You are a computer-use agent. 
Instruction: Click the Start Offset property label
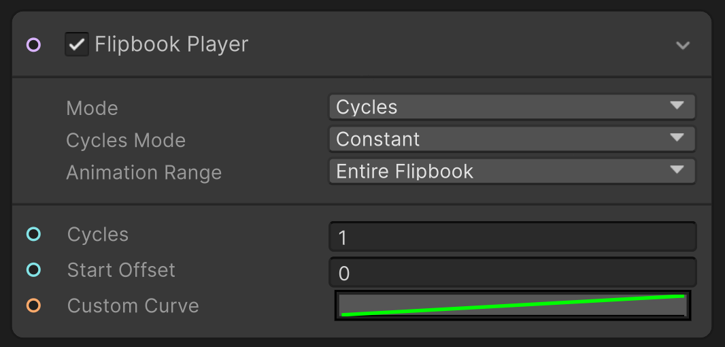pyautogui.click(x=121, y=270)
